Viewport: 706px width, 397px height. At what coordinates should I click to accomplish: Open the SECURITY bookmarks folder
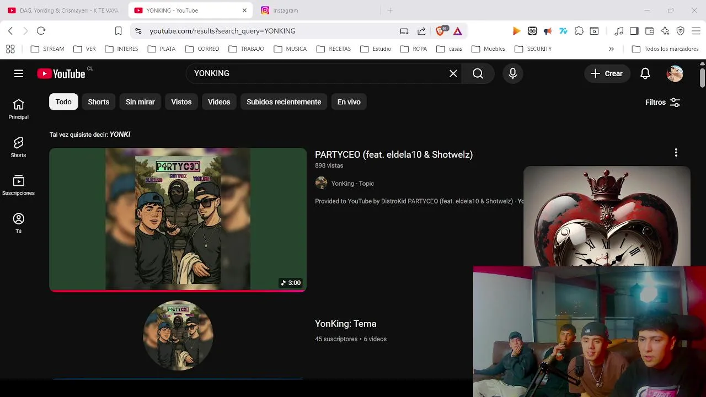[533, 49]
